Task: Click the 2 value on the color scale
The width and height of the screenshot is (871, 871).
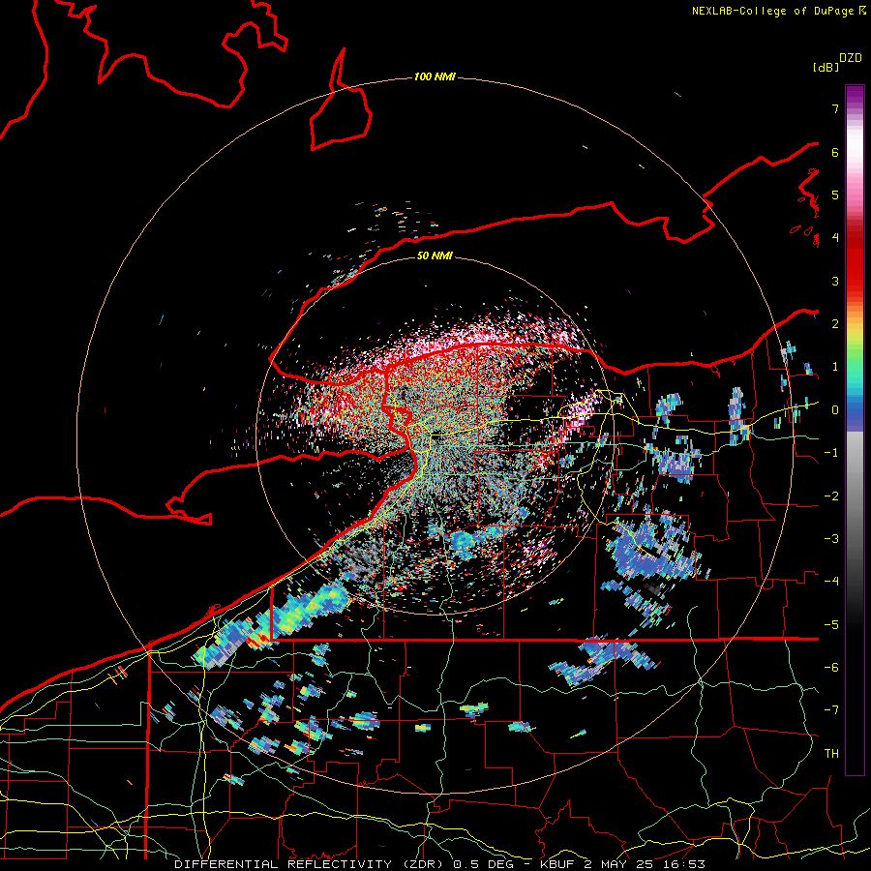Action: (x=835, y=324)
